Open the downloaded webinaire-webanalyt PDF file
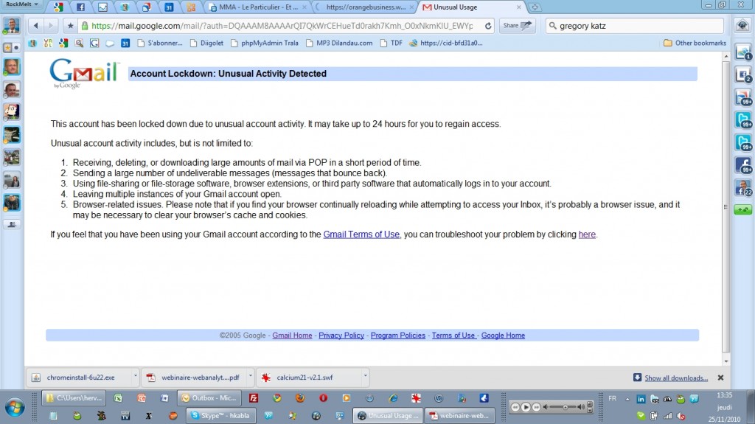This screenshot has height=424, width=755. click(195, 378)
